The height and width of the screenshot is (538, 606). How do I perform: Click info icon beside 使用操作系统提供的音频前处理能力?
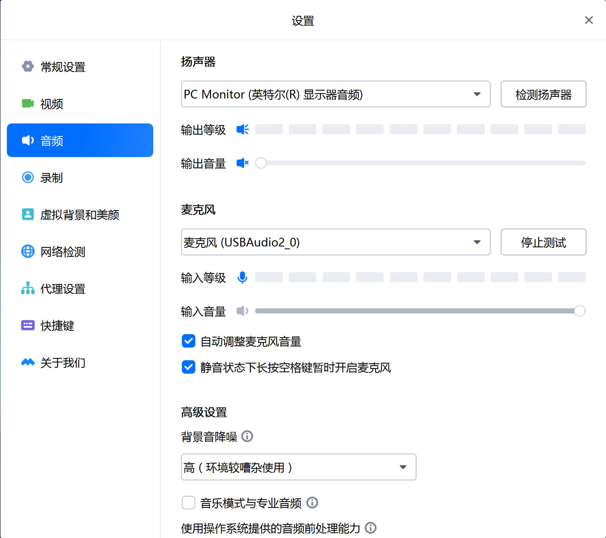(370, 528)
